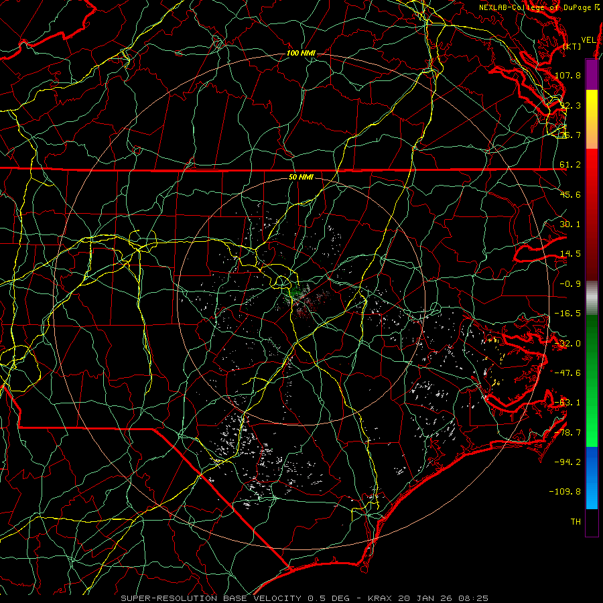Select the -16.5 velocity scale value
603x603 pixels.
tap(567, 314)
